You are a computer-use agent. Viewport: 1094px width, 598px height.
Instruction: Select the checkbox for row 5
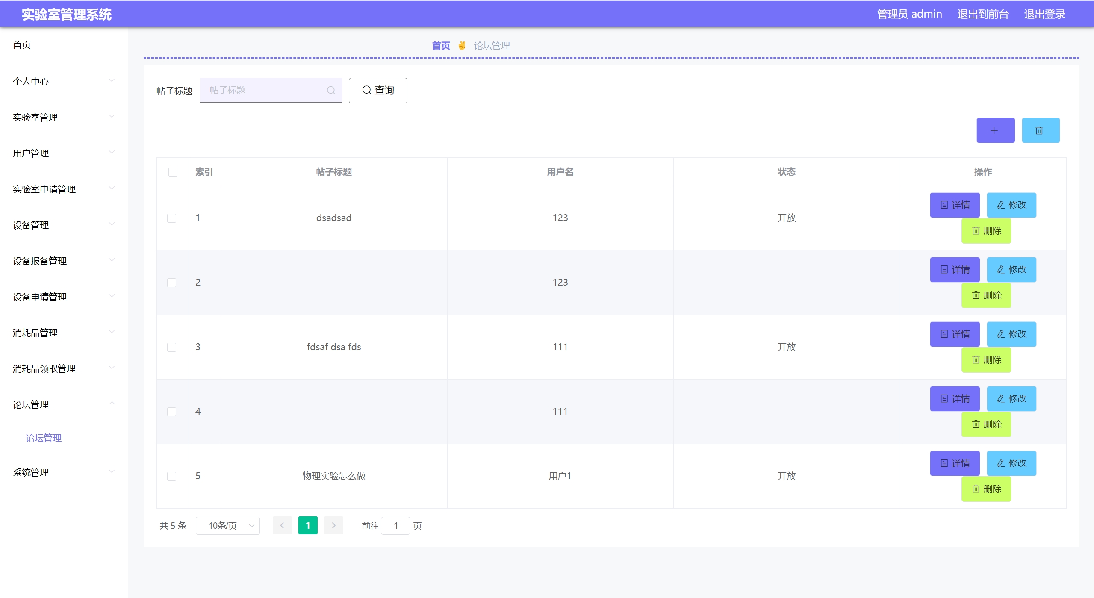click(171, 476)
